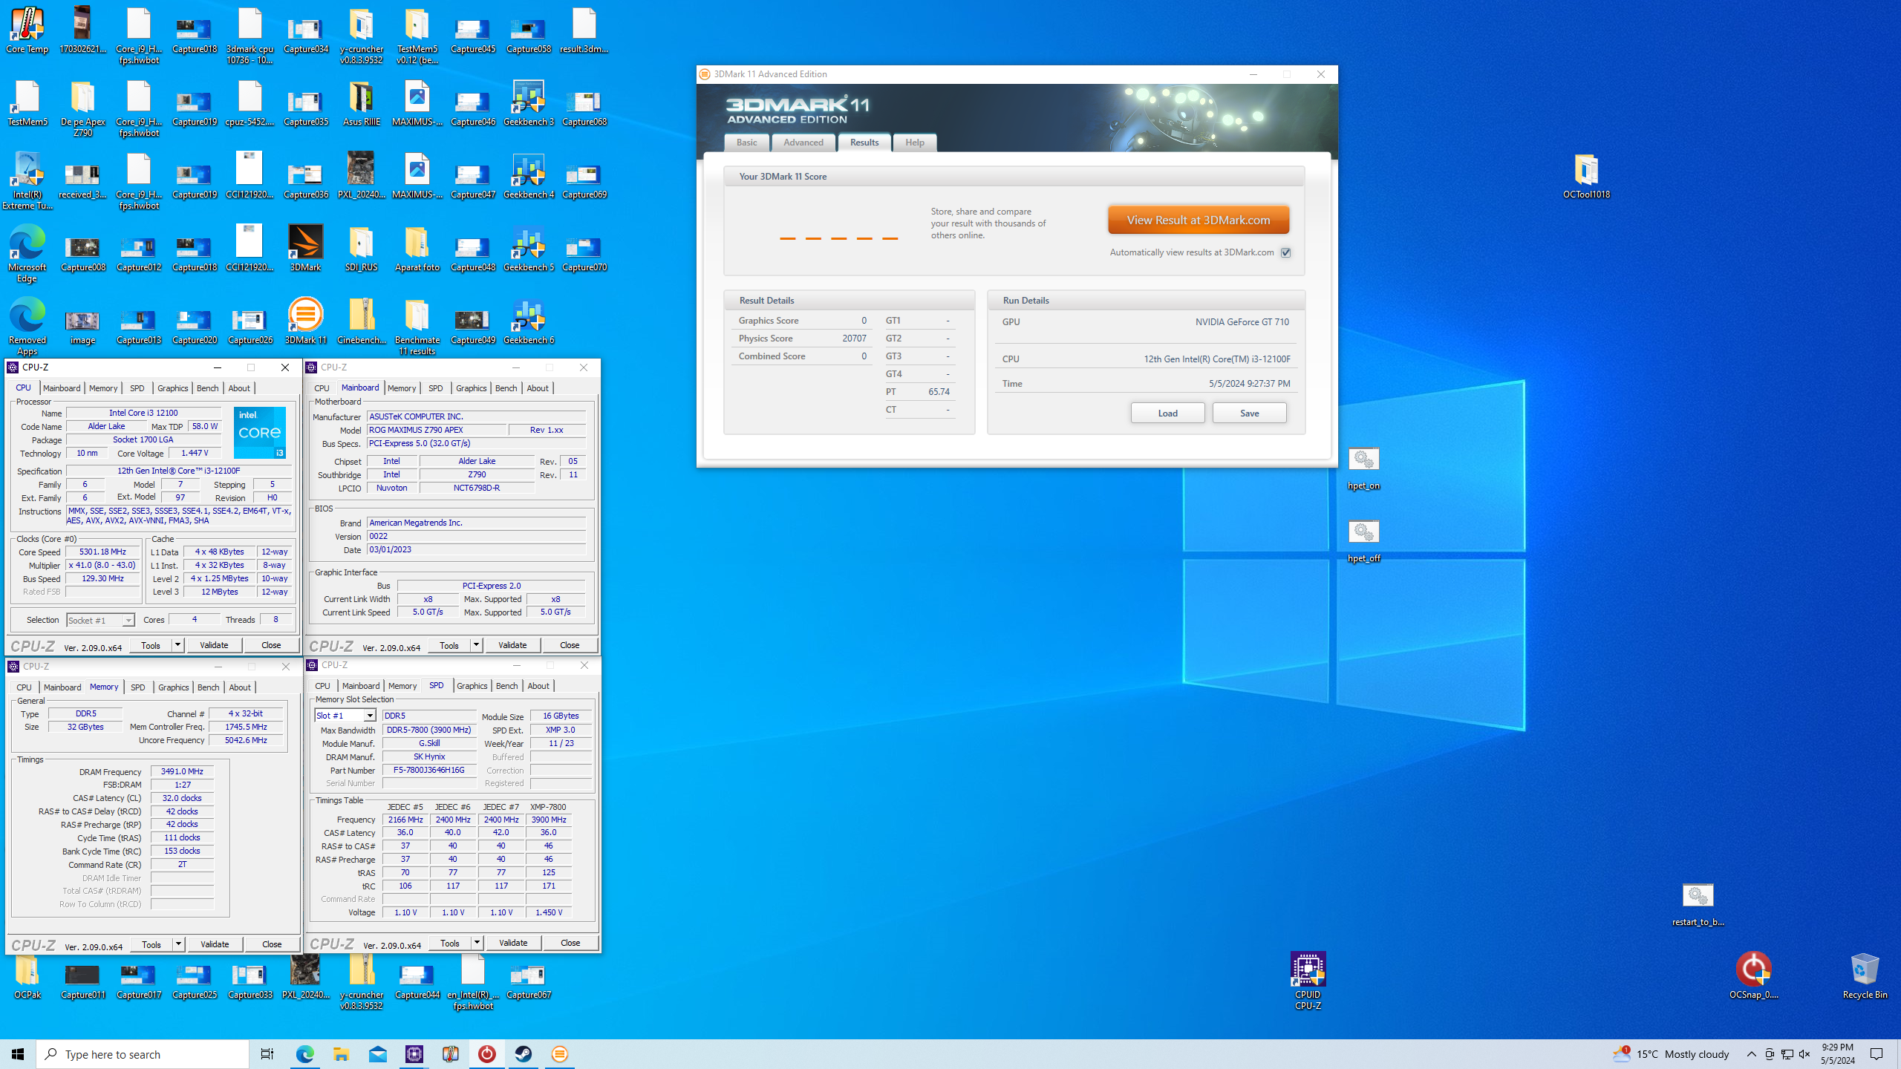The image size is (1901, 1069).
Task: Click Steam icon in taskbar
Action: coord(524,1054)
